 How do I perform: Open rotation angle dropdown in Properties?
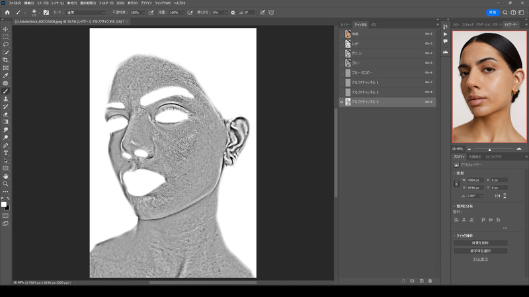[482, 196]
